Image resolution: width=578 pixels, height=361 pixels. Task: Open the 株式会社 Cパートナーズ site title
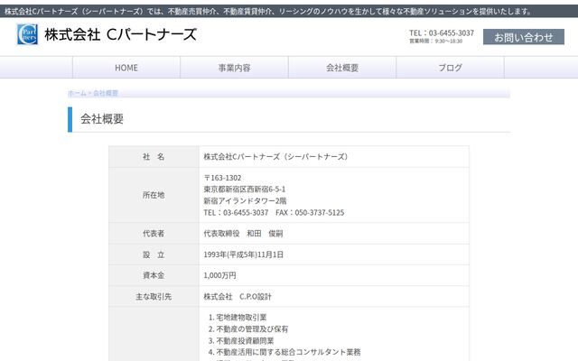pos(120,34)
